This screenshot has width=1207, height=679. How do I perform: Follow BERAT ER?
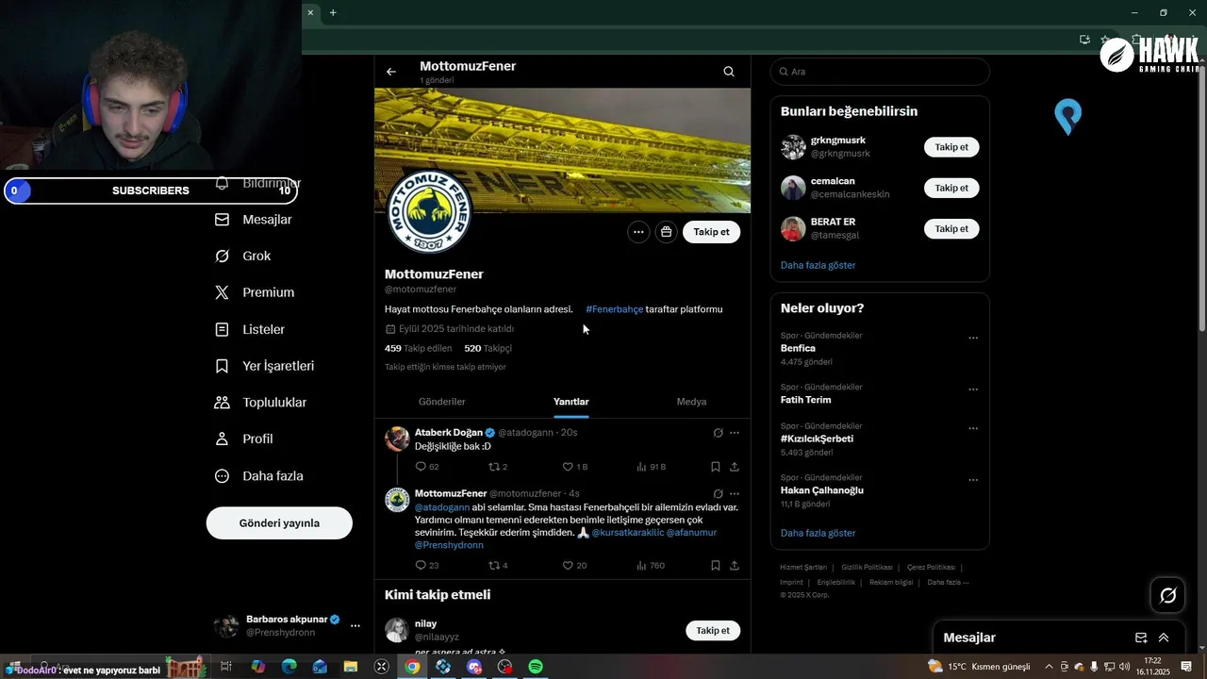[951, 229]
